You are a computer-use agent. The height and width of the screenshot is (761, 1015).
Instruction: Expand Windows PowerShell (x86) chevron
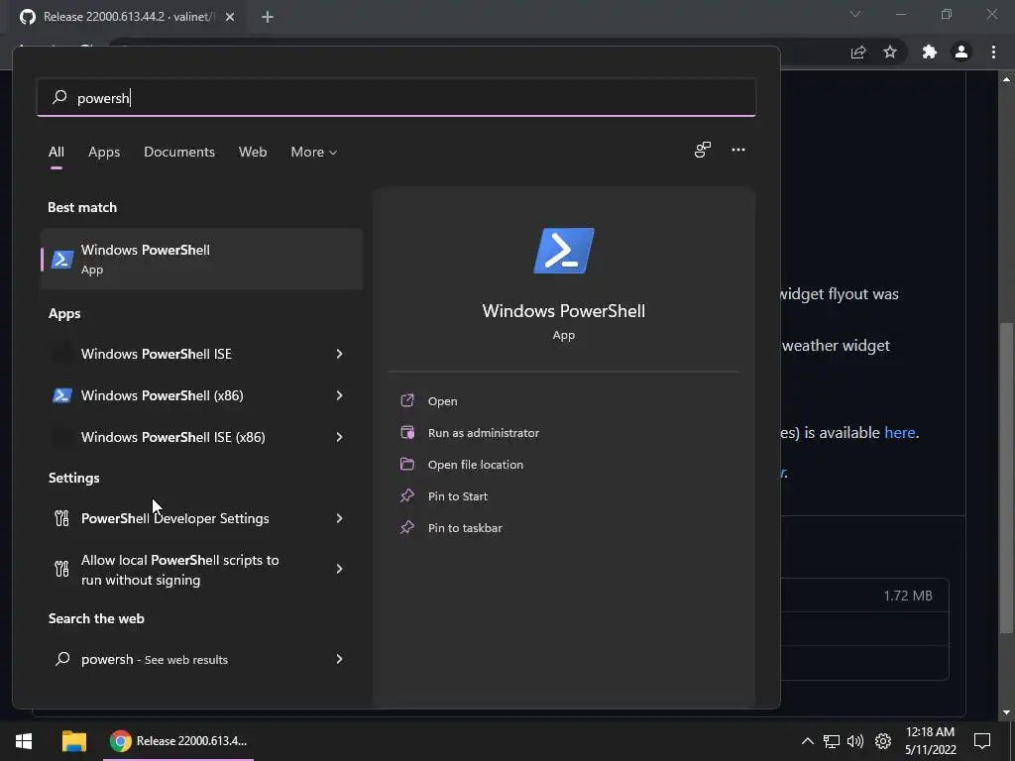(339, 395)
